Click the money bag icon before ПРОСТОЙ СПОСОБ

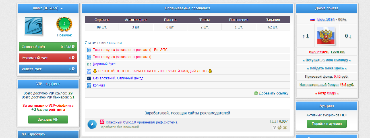[95, 71]
